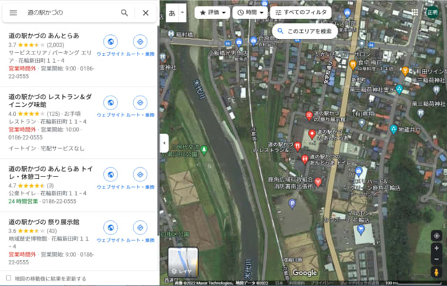Screen dimensions: 447x286
Task: Open website for 祭り展示館
Action: [x=110, y=227]
